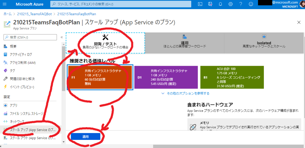Click the 適用 apply button
The width and height of the screenshot is (305, 148).
point(86,137)
